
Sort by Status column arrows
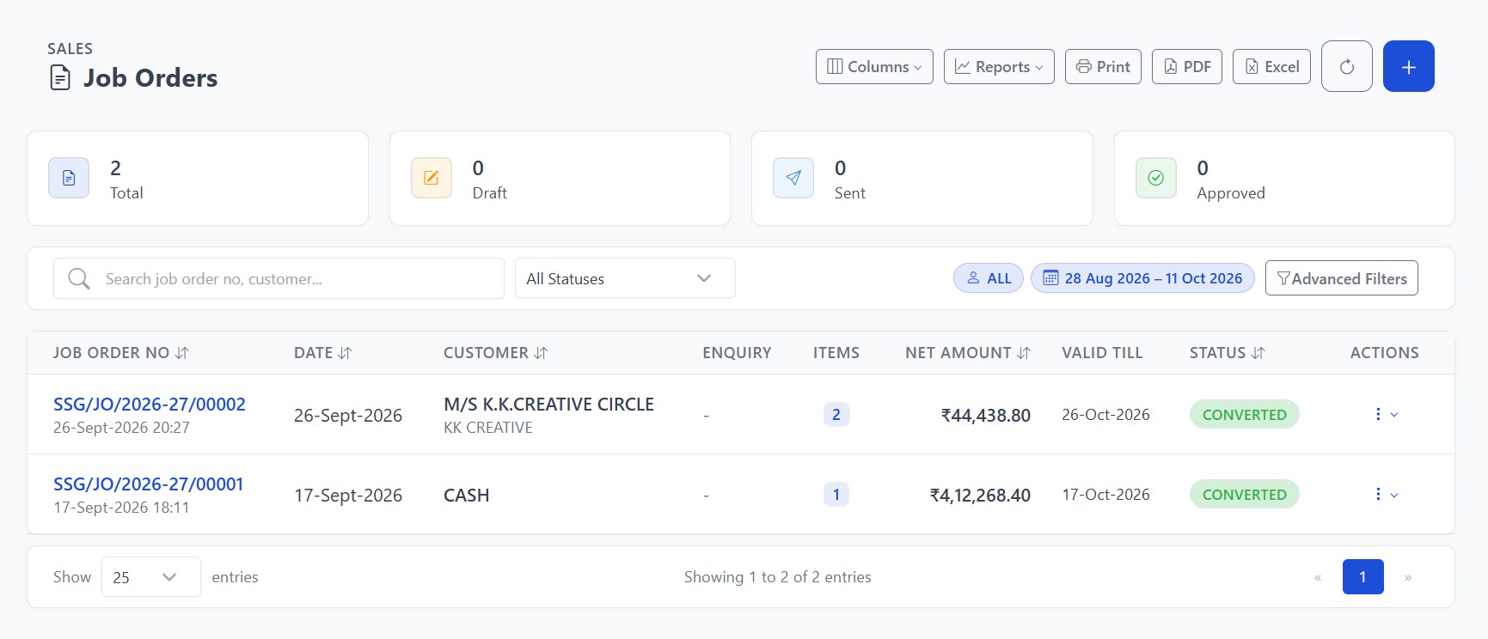(x=1258, y=353)
